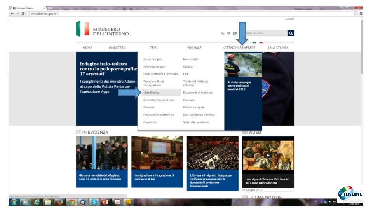Viewport: 373px width, 210px height.
Task: Open the Concorsi link
Action: point(189,100)
